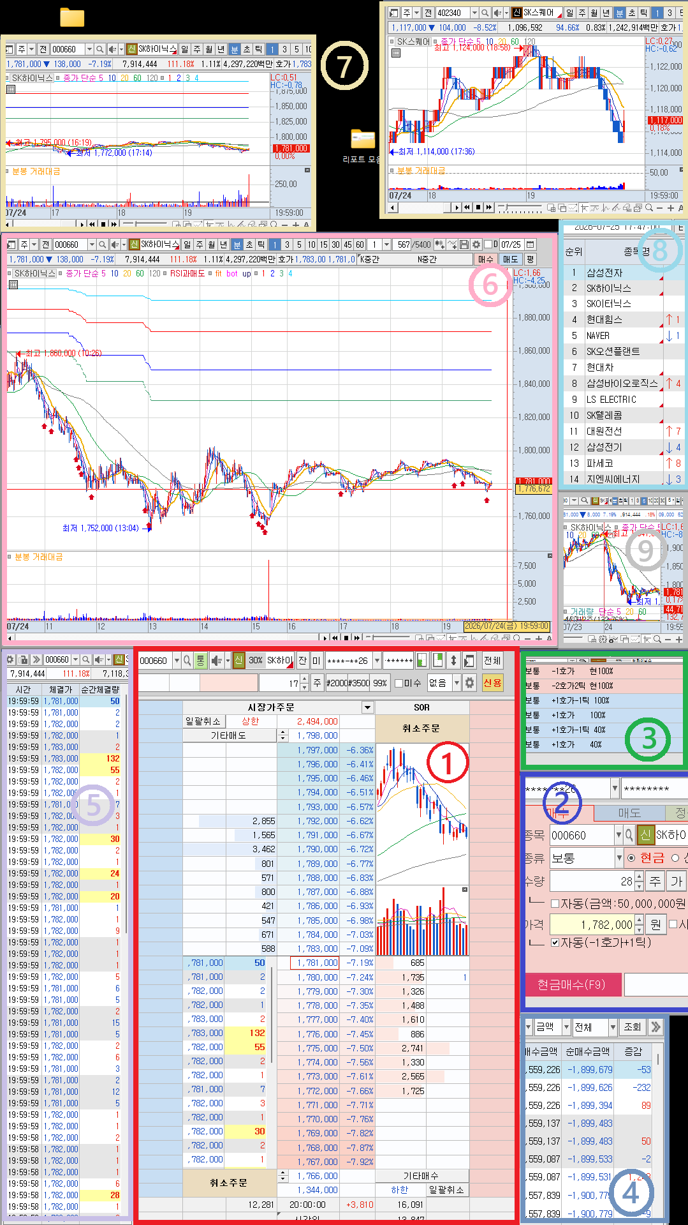Open the calendar picker beside 07/25 date
Viewport: 688px width, 1225px height.
click(531, 244)
